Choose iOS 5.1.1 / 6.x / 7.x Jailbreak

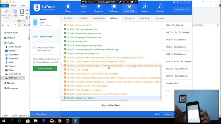tap(177, 32)
